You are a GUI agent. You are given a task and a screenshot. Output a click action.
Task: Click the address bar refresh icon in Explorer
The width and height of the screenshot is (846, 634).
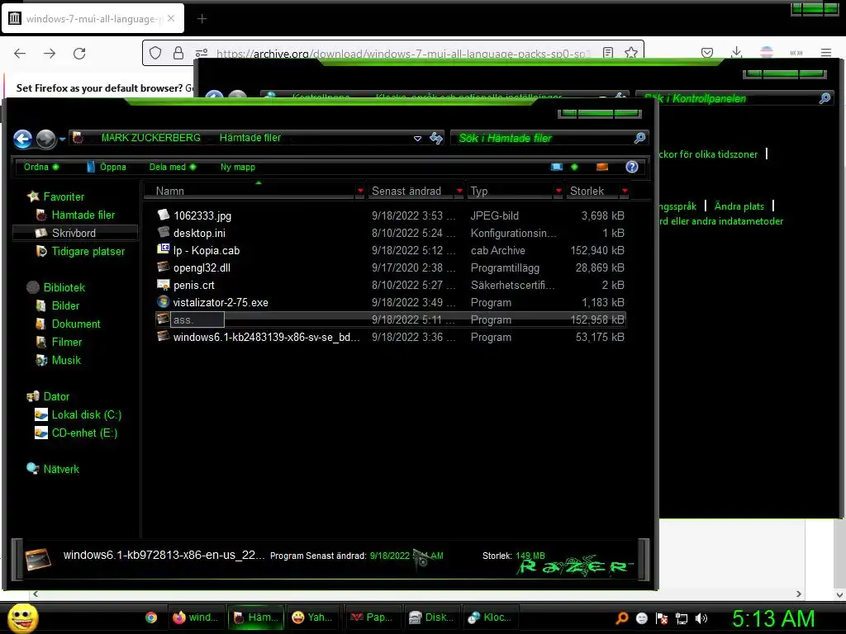pyautogui.click(x=436, y=138)
